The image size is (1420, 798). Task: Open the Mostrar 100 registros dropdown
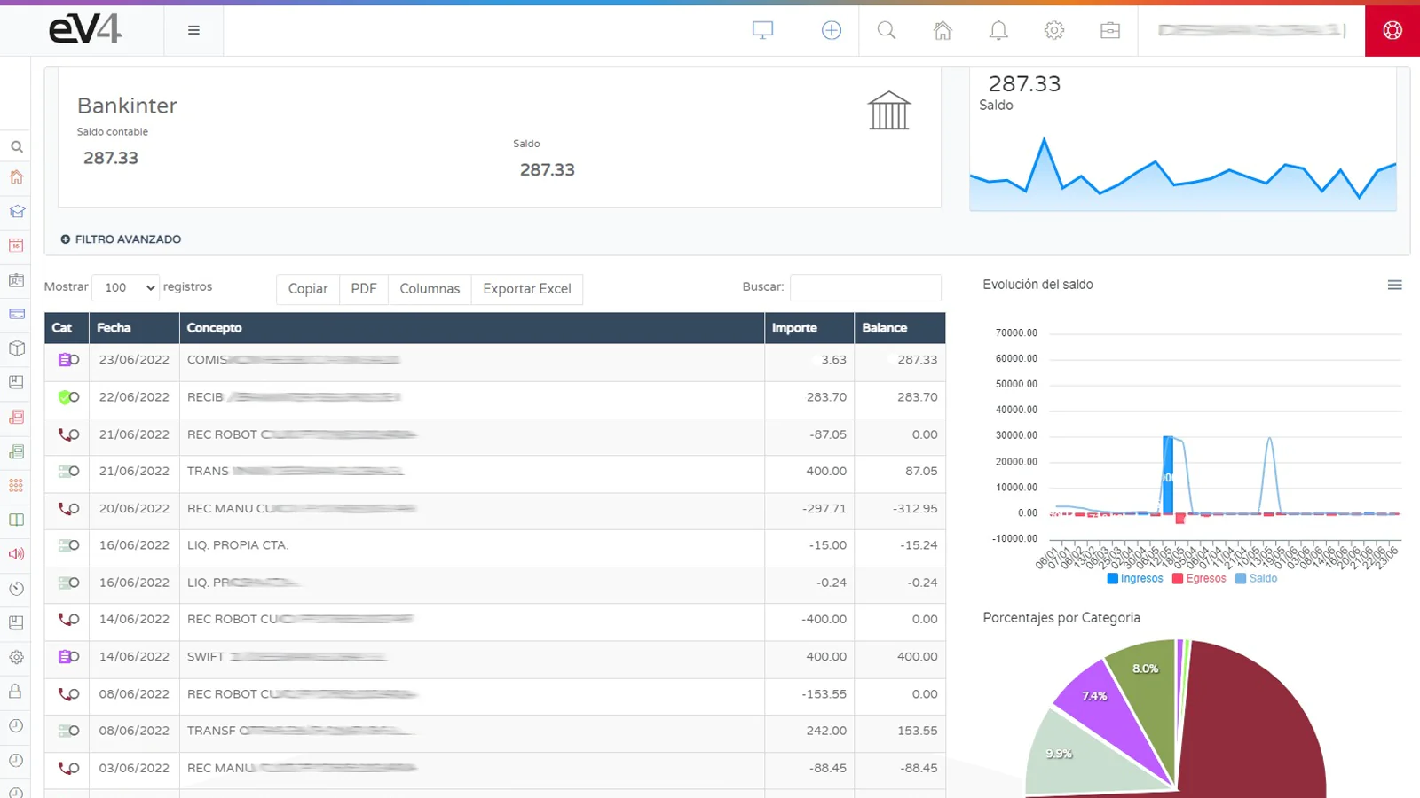[x=125, y=287]
